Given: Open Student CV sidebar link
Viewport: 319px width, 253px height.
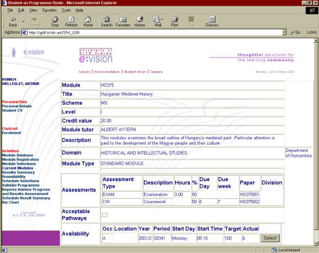Looking at the screenshot, I should tap(12, 110).
